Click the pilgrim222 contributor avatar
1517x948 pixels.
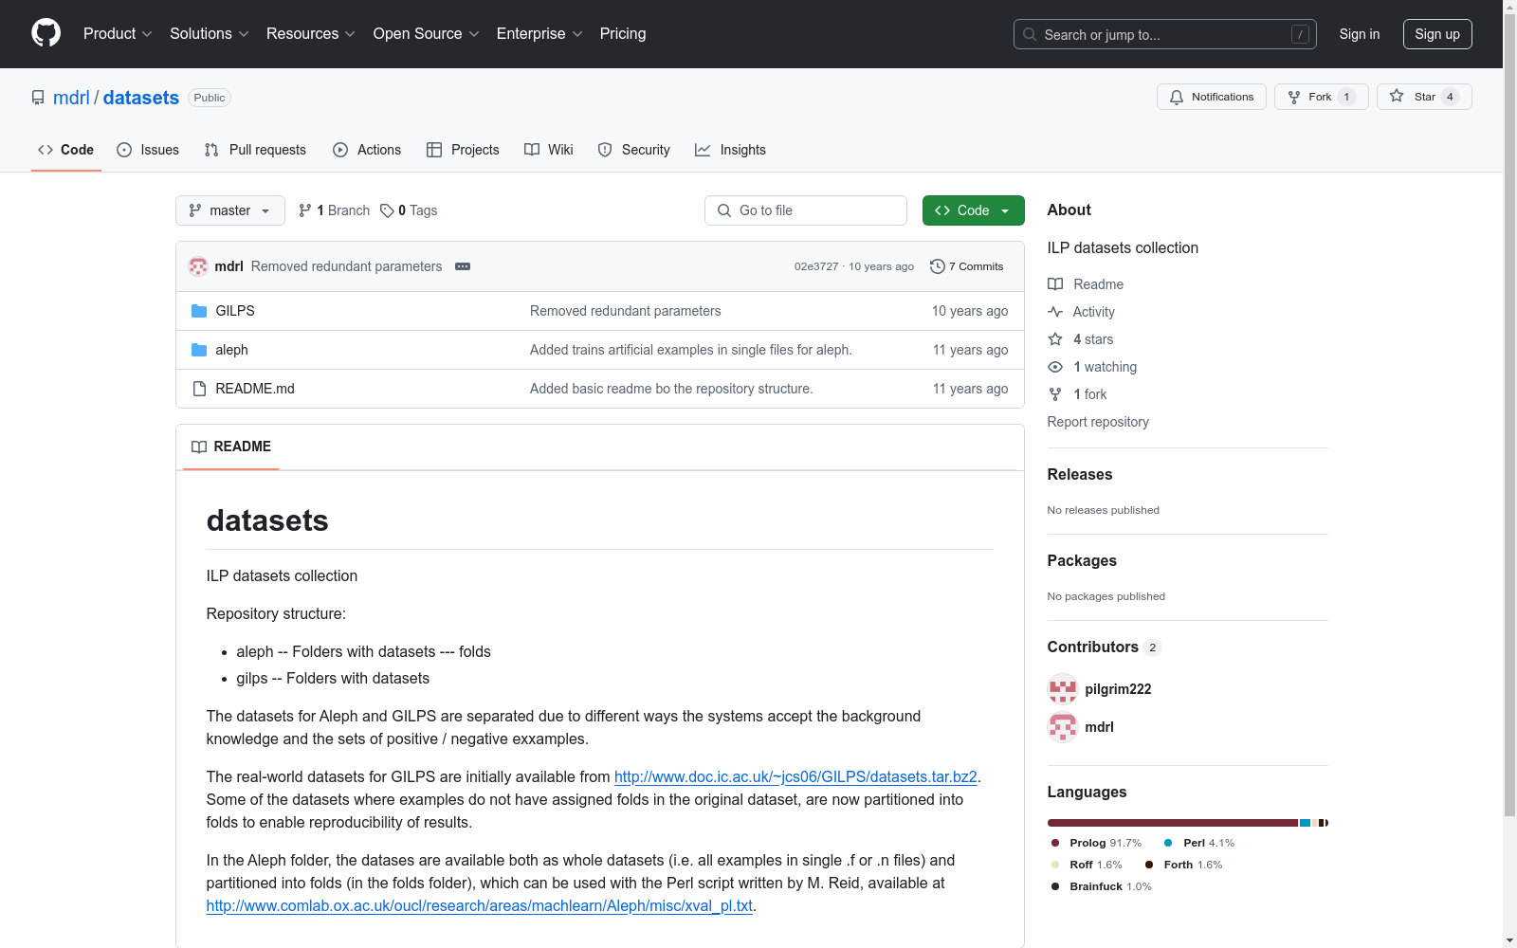(x=1063, y=689)
